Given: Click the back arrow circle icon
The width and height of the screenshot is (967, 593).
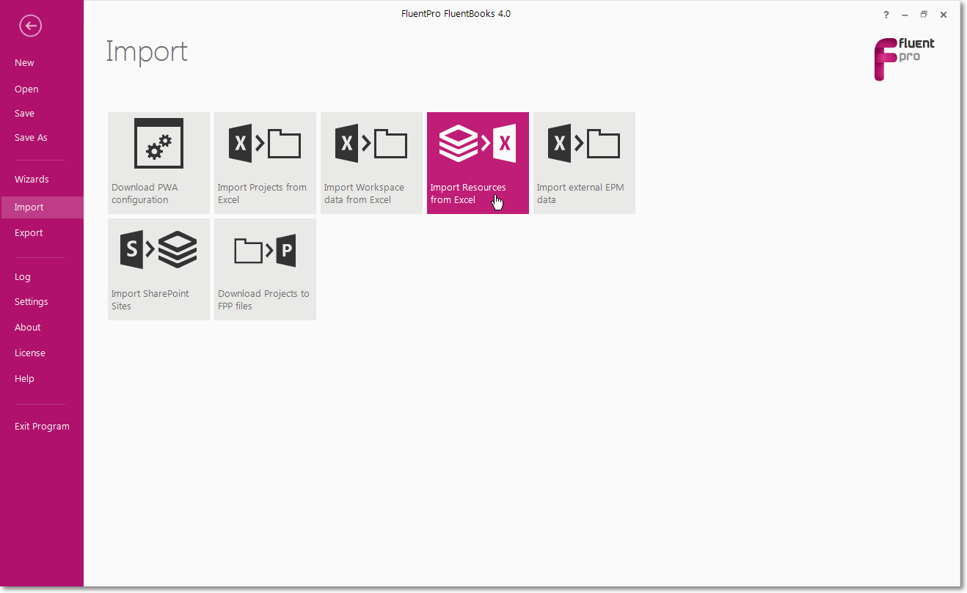Looking at the screenshot, I should [30, 26].
